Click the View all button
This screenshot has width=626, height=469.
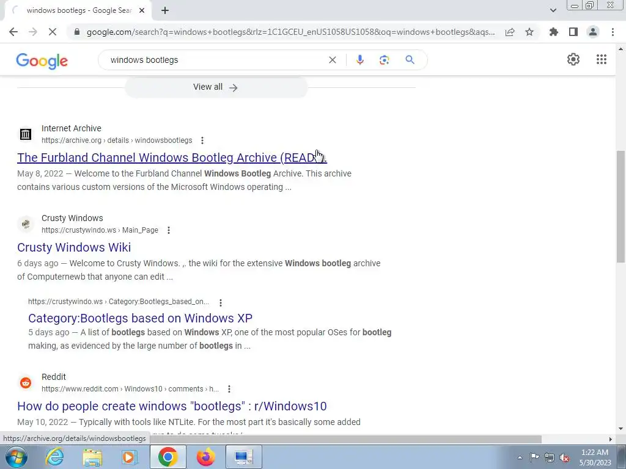(216, 87)
